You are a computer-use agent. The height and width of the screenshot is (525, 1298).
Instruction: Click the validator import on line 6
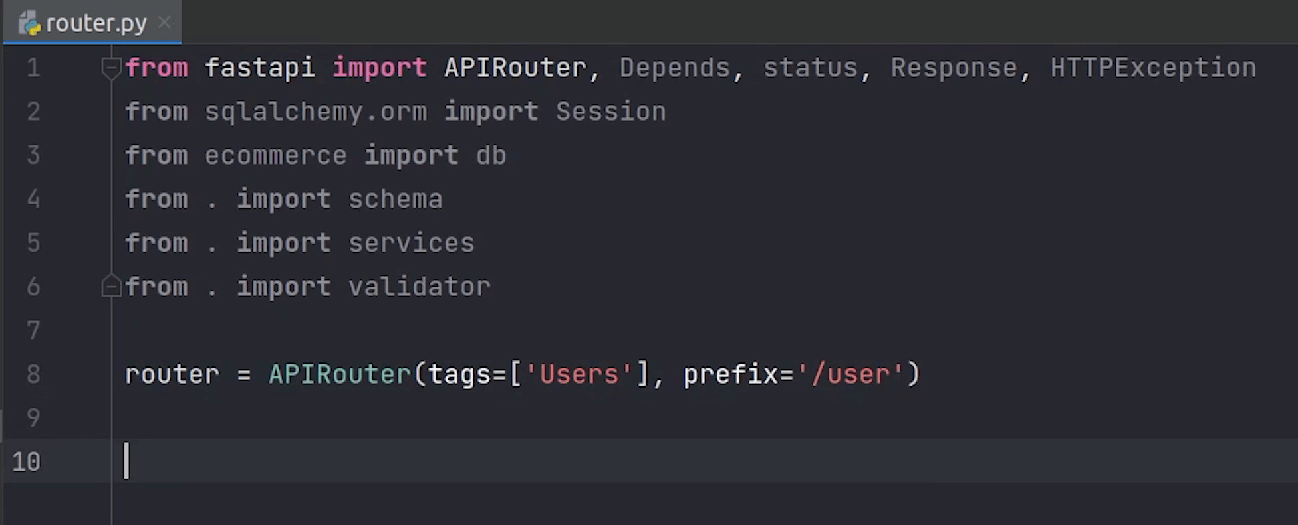click(419, 287)
